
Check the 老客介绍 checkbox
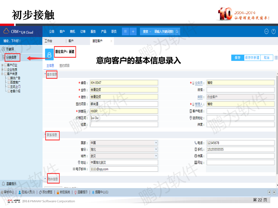pyautogui.click(x=9, y=91)
